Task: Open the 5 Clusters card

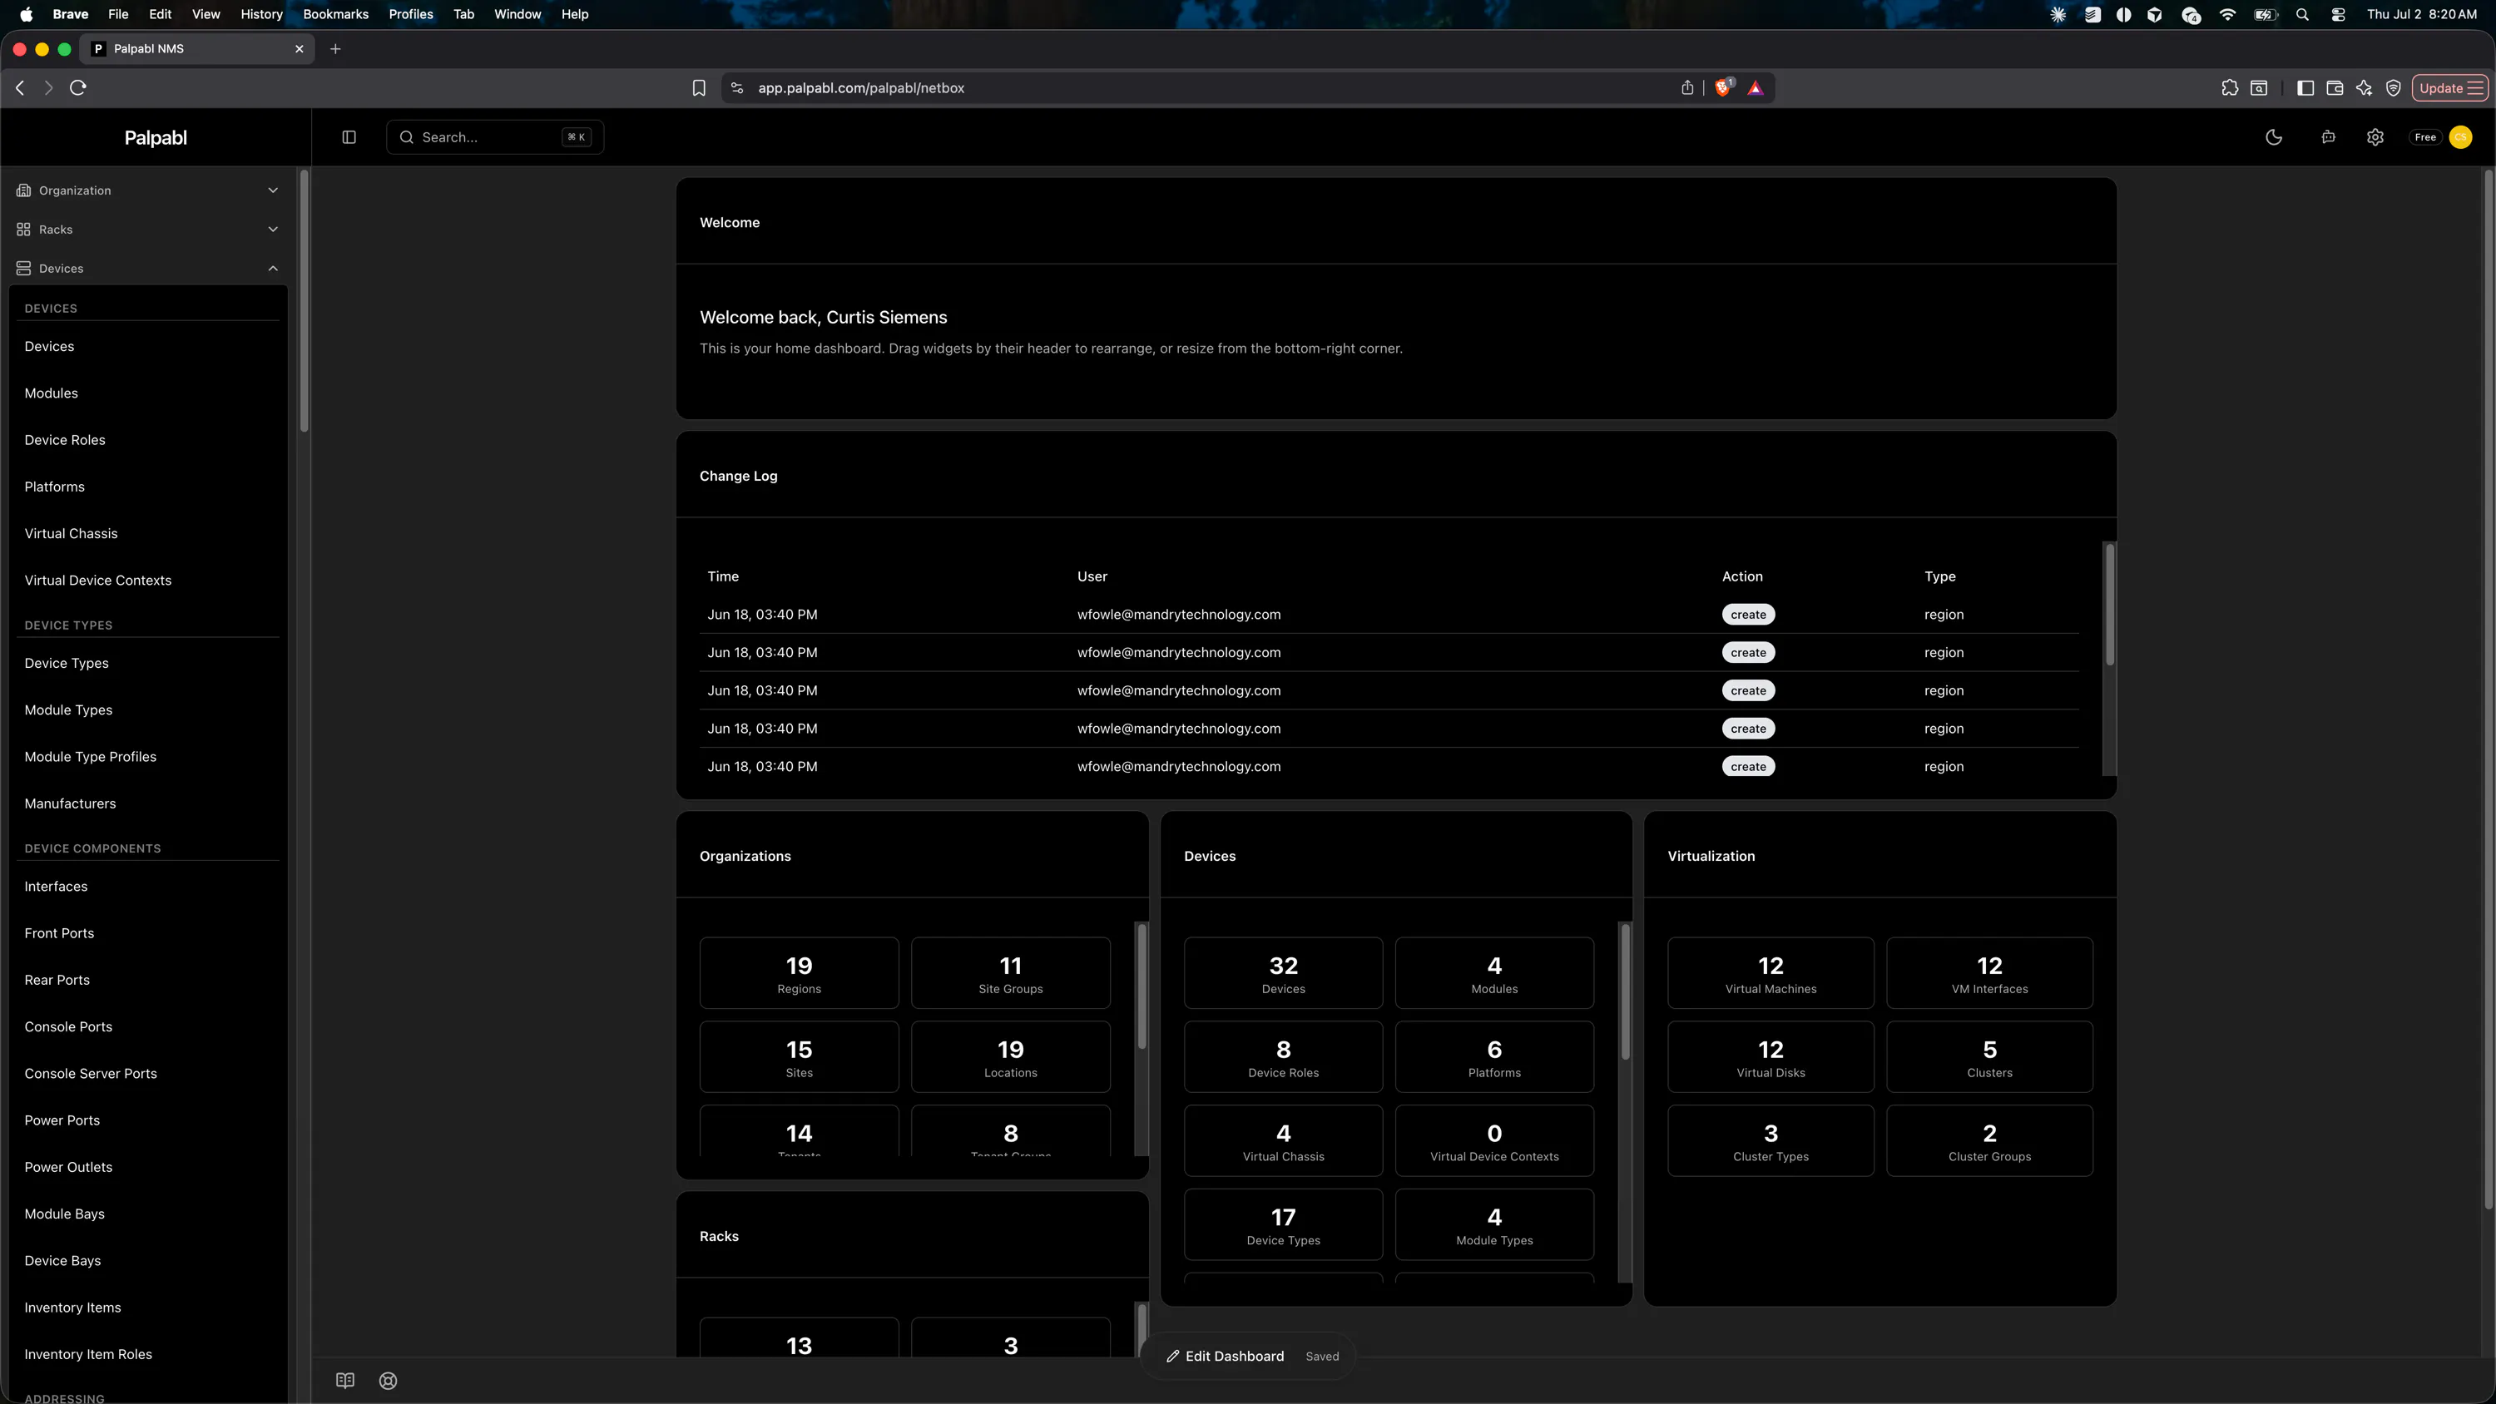Action: (x=1989, y=1056)
